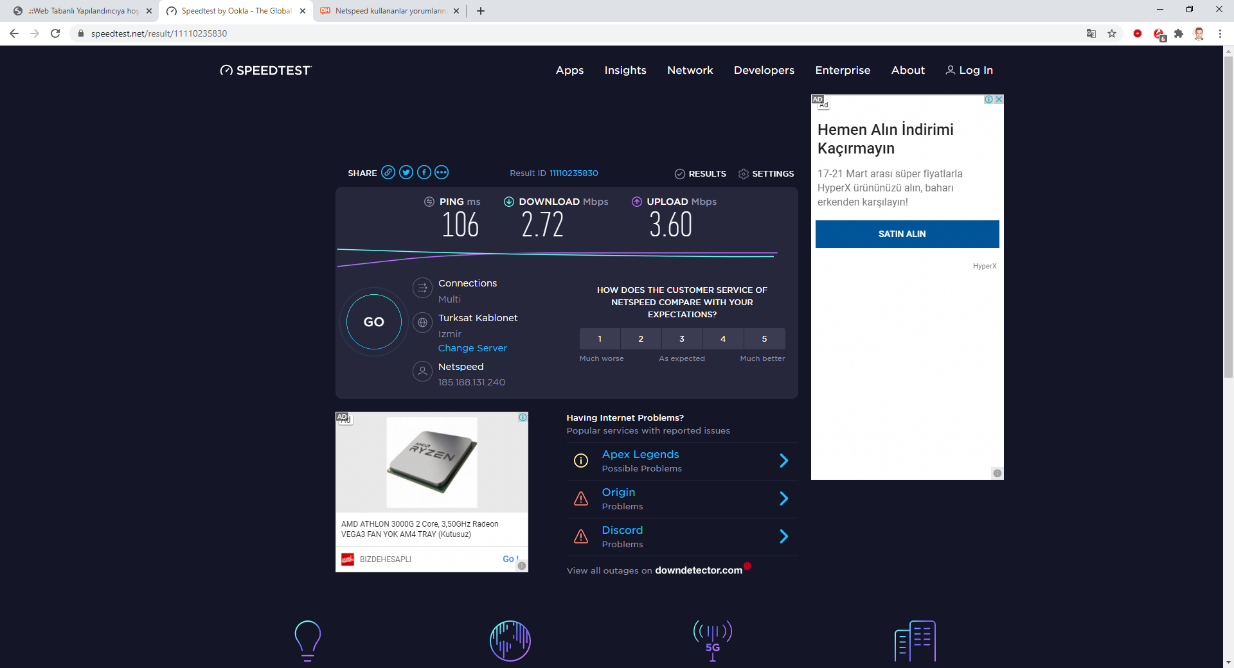
Task: Go back to previous page
Action: (x=14, y=33)
